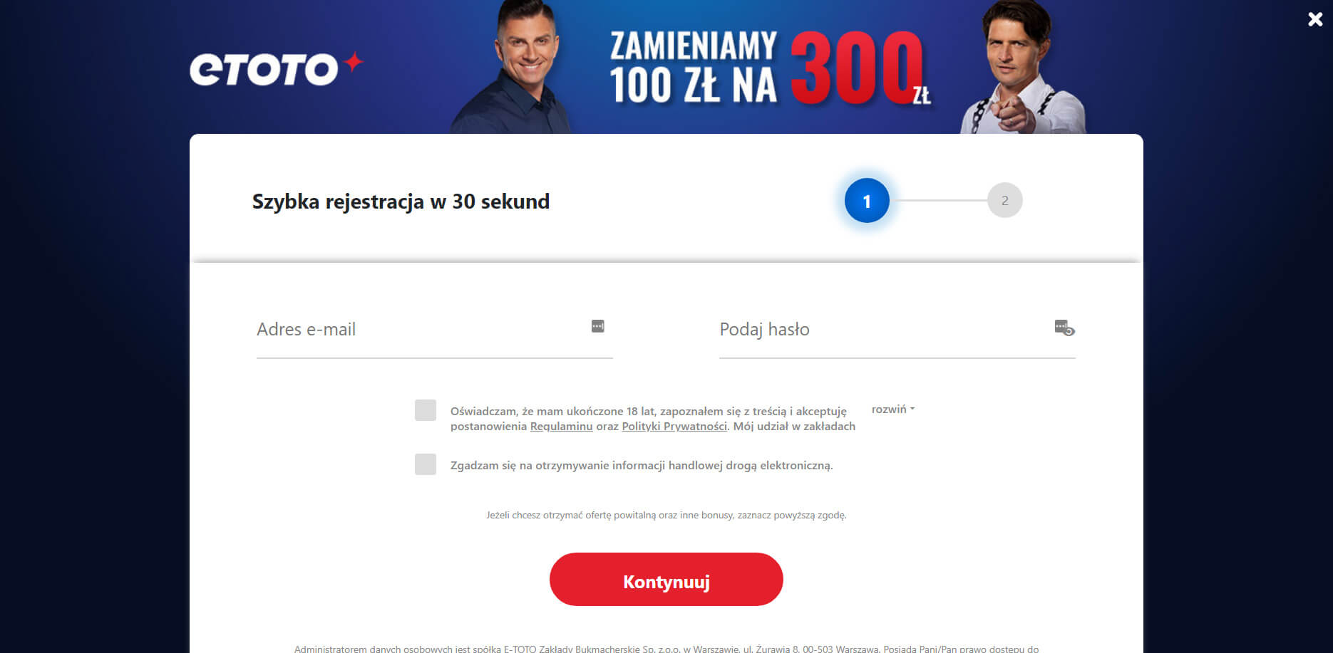Toggle password visibility using the eye icon
1333x653 pixels.
(x=1064, y=328)
